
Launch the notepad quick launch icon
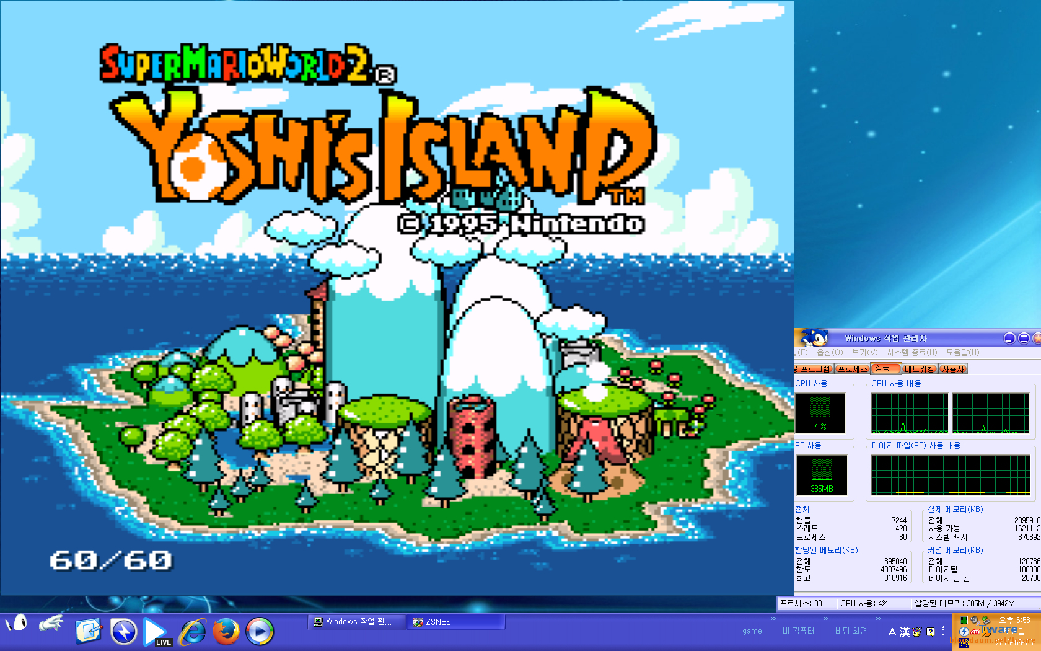pyautogui.click(x=89, y=631)
